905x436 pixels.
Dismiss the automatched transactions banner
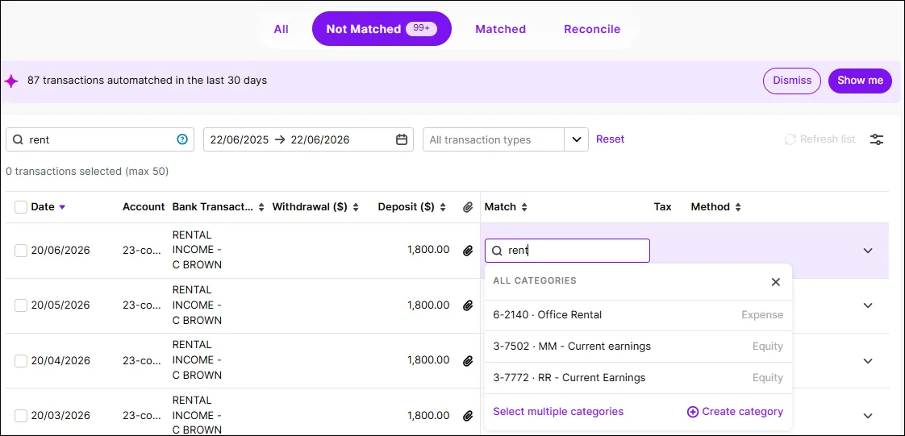click(792, 81)
